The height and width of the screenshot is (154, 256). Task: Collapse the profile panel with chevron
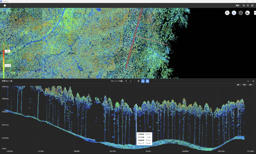pos(248,81)
